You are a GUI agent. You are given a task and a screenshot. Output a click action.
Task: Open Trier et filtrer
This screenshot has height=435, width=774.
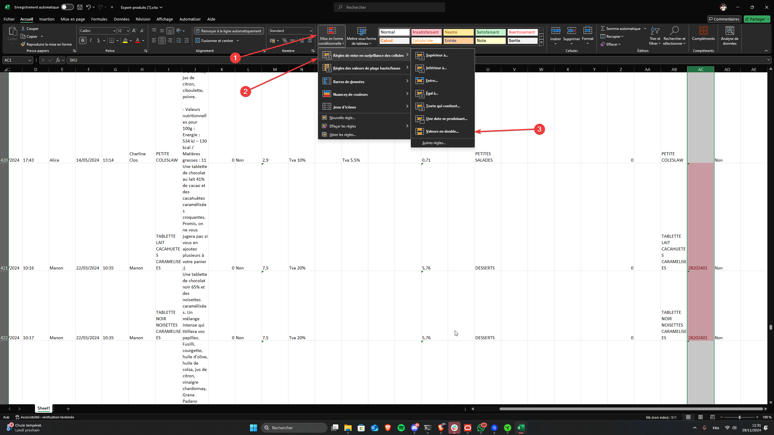click(x=655, y=36)
